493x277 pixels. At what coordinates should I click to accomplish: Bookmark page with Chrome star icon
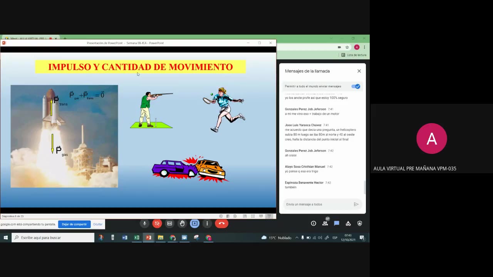coord(347,47)
